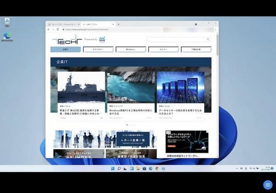The height and width of the screenshot is (193, 276).
Task: Open the Recycle Bin desktop icon
Action: 7,23
